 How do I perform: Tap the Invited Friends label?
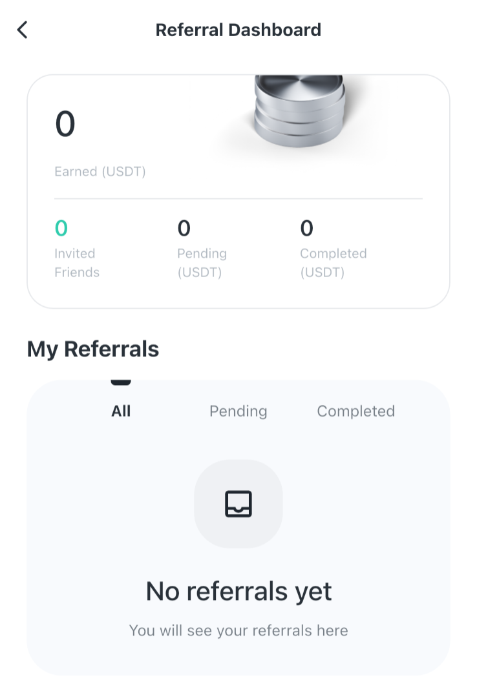(x=77, y=263)
